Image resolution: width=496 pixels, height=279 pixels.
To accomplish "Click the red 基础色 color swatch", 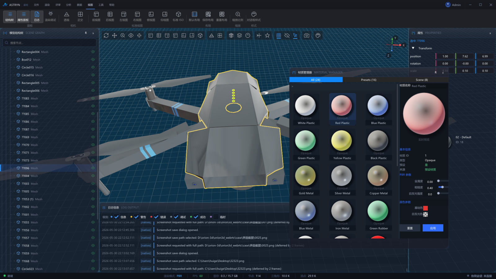I will click(x=425, y=208).
